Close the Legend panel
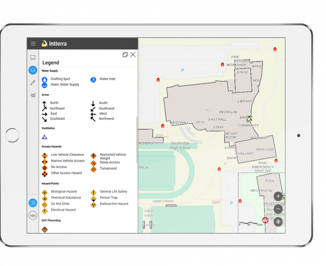This screenshot has height=266, width=326. 133,55
